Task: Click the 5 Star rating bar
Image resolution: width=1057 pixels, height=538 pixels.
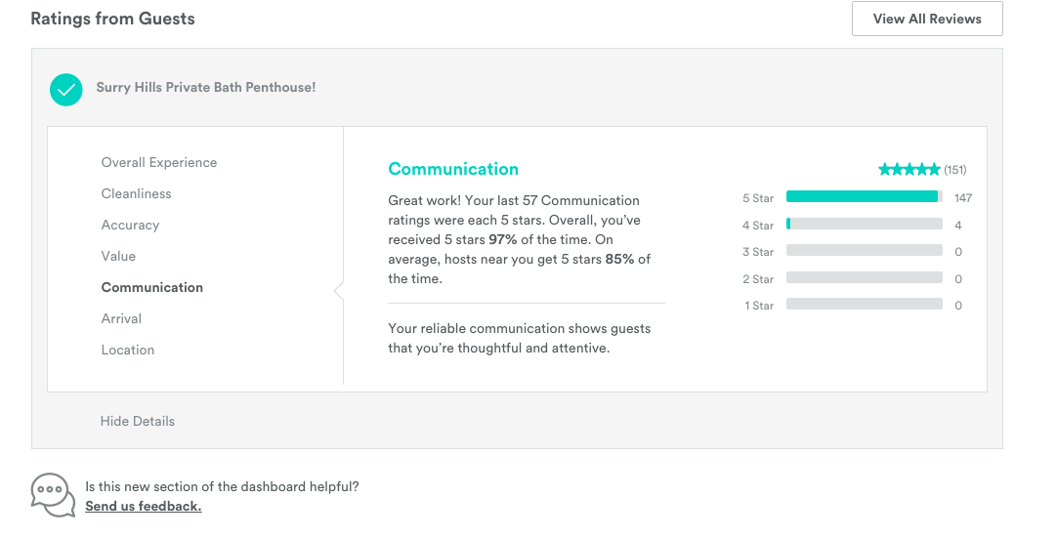Action: tap(865, 197)
